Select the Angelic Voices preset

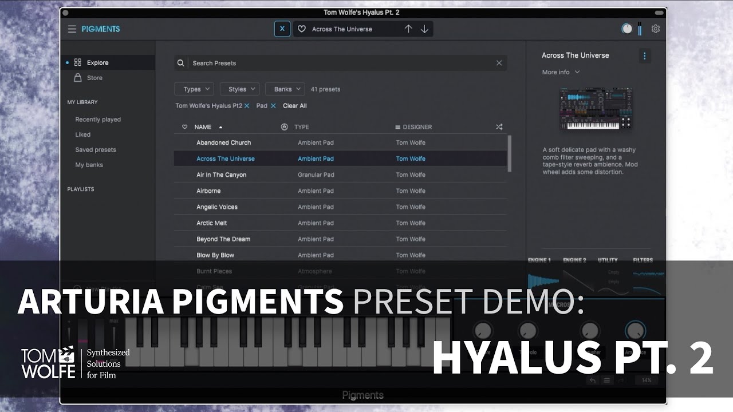coord(340,207)
